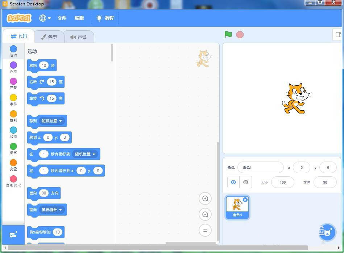Select the 角色1 sprite thumbnail
Screen dimensions: 344x253
pyautogui.click(x=237, y=207)
